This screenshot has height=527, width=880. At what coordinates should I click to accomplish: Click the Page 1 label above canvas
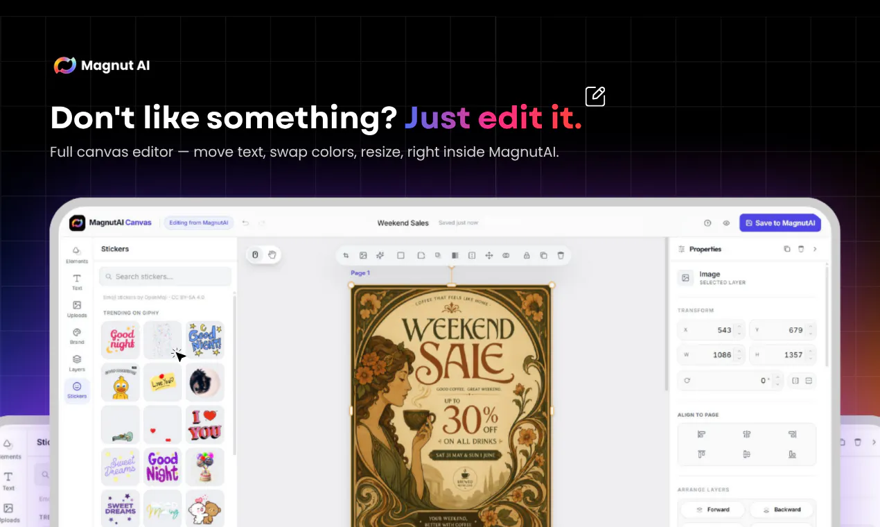(x=360, y=273)
